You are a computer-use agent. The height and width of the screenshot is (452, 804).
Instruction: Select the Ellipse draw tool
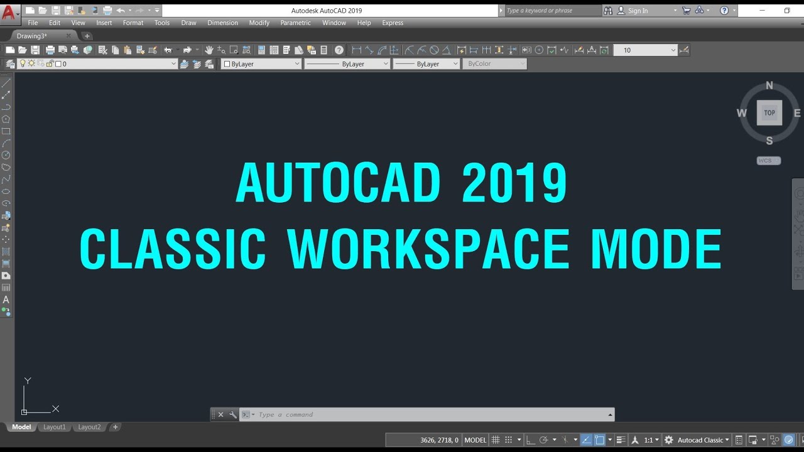point(6,191)
